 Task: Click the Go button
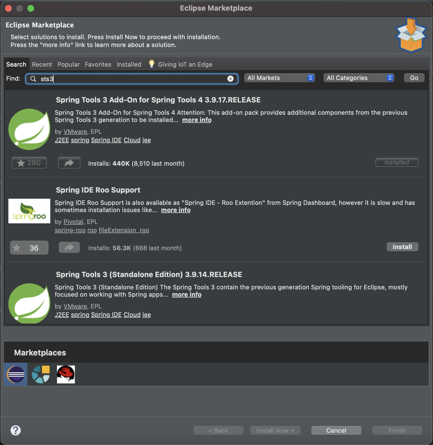[x=414, y=78]
